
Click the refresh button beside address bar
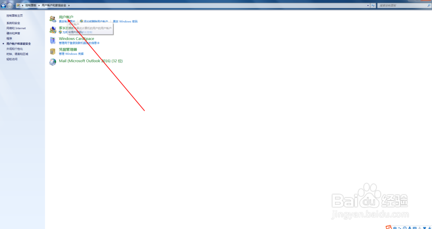(x=373, y=6)
